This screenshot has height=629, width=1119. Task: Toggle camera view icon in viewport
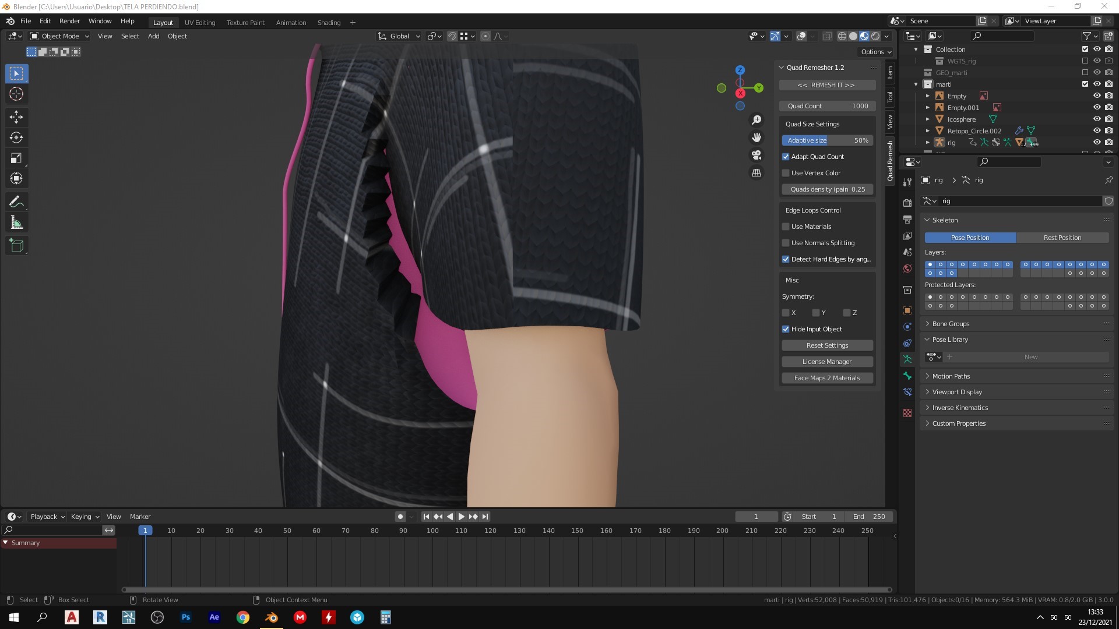pyautogui.click(x=756, y=155)
